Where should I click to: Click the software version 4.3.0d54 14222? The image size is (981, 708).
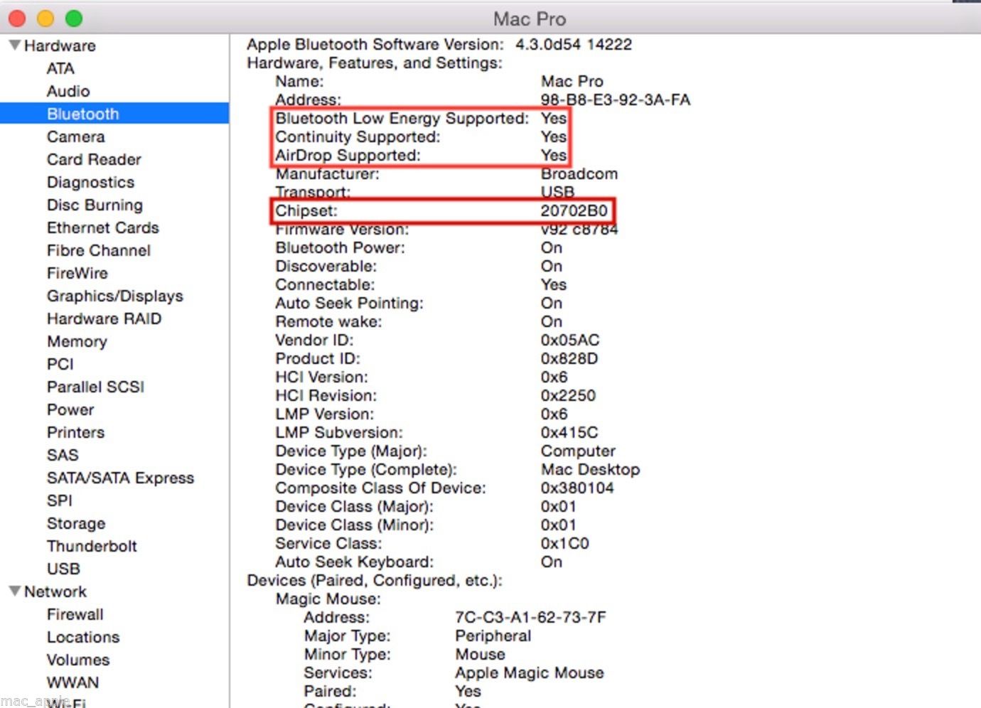(x=574, y=44)
